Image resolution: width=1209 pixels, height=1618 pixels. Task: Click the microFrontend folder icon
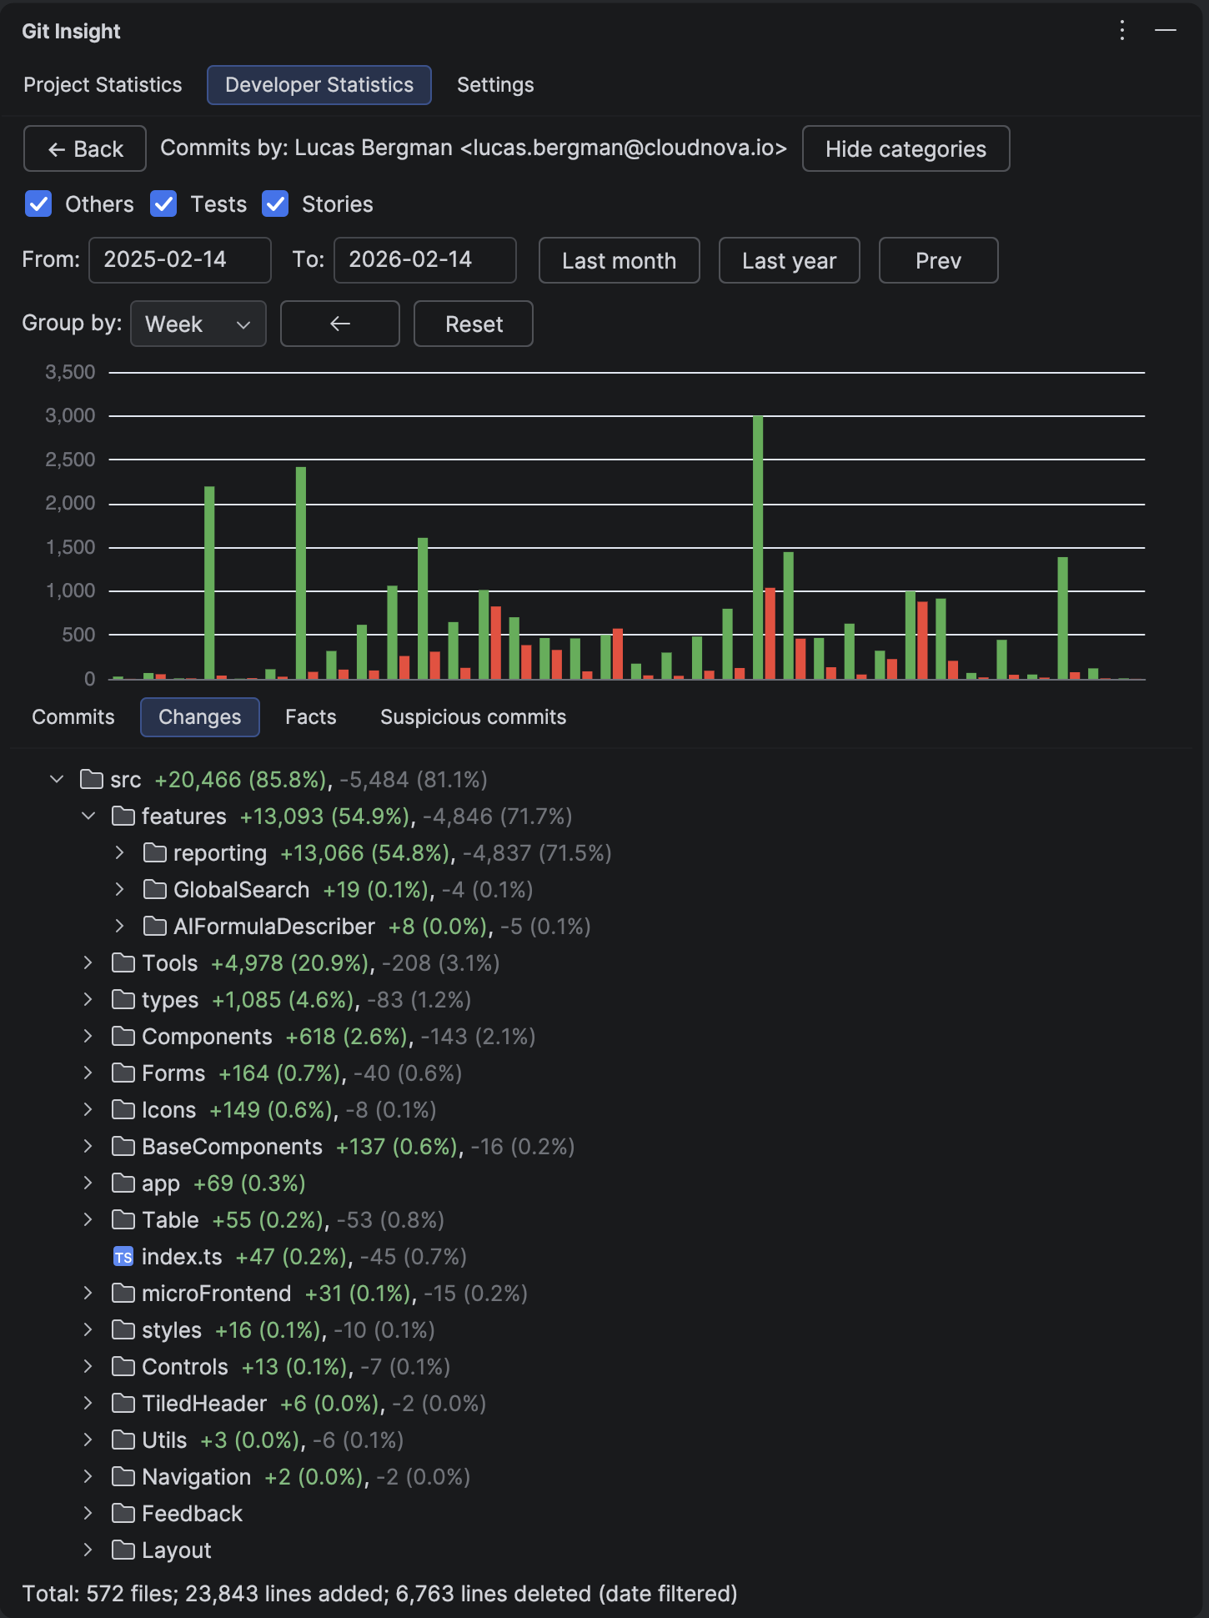click(123, 1294)
